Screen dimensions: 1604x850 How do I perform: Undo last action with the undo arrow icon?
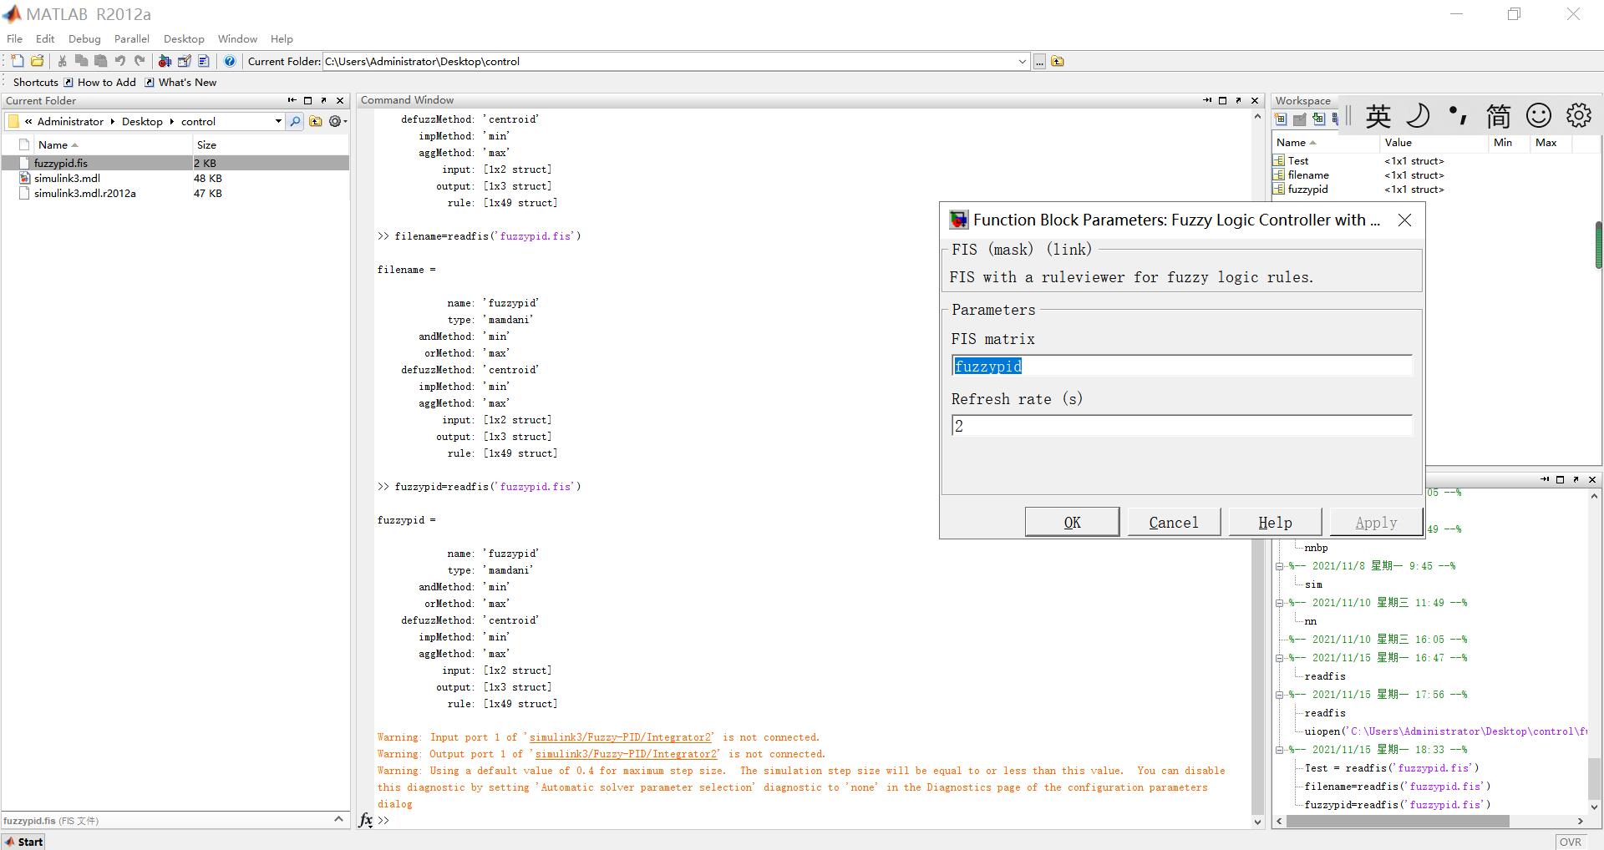[120, 60]
